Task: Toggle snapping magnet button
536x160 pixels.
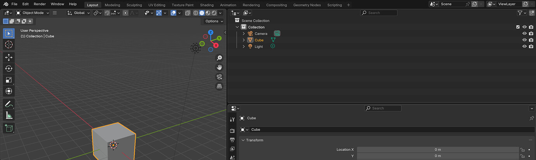Action: [107, 13]
